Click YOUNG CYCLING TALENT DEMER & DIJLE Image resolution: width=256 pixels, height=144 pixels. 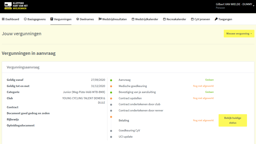(84, 100)
